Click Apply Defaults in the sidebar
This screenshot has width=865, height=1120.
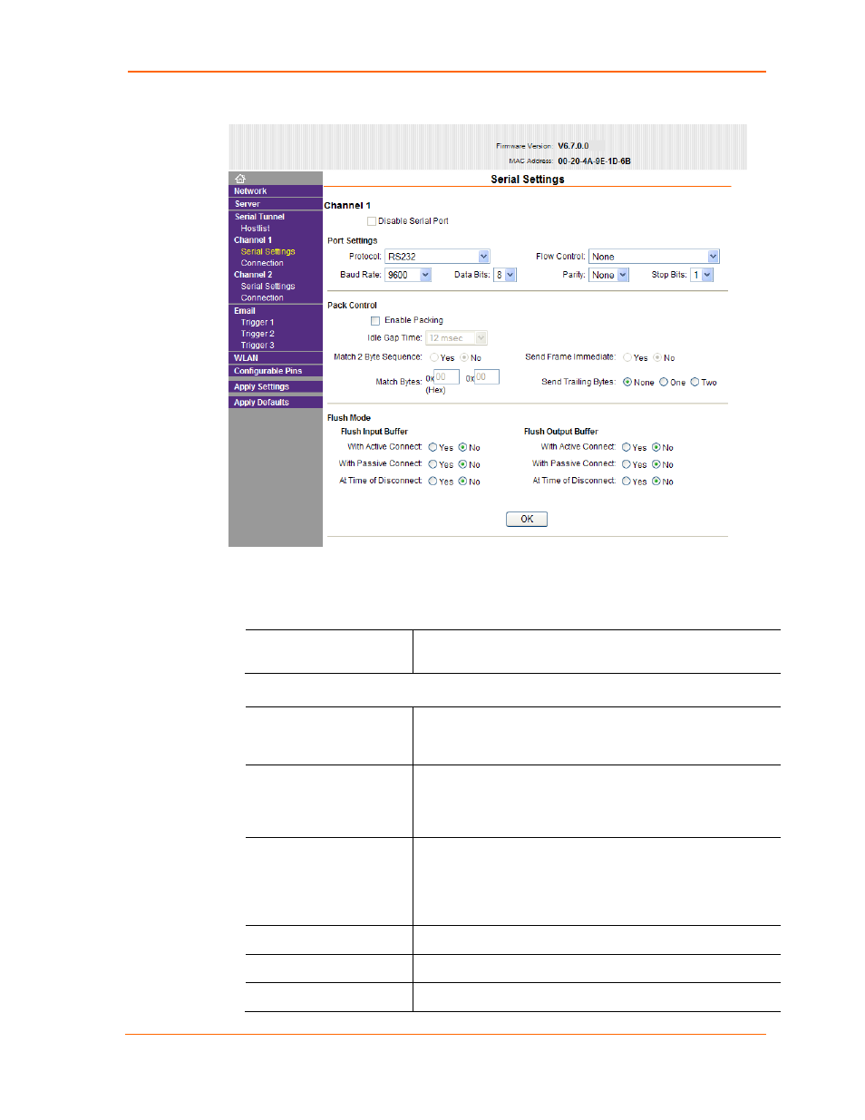[x=261, y=403]
